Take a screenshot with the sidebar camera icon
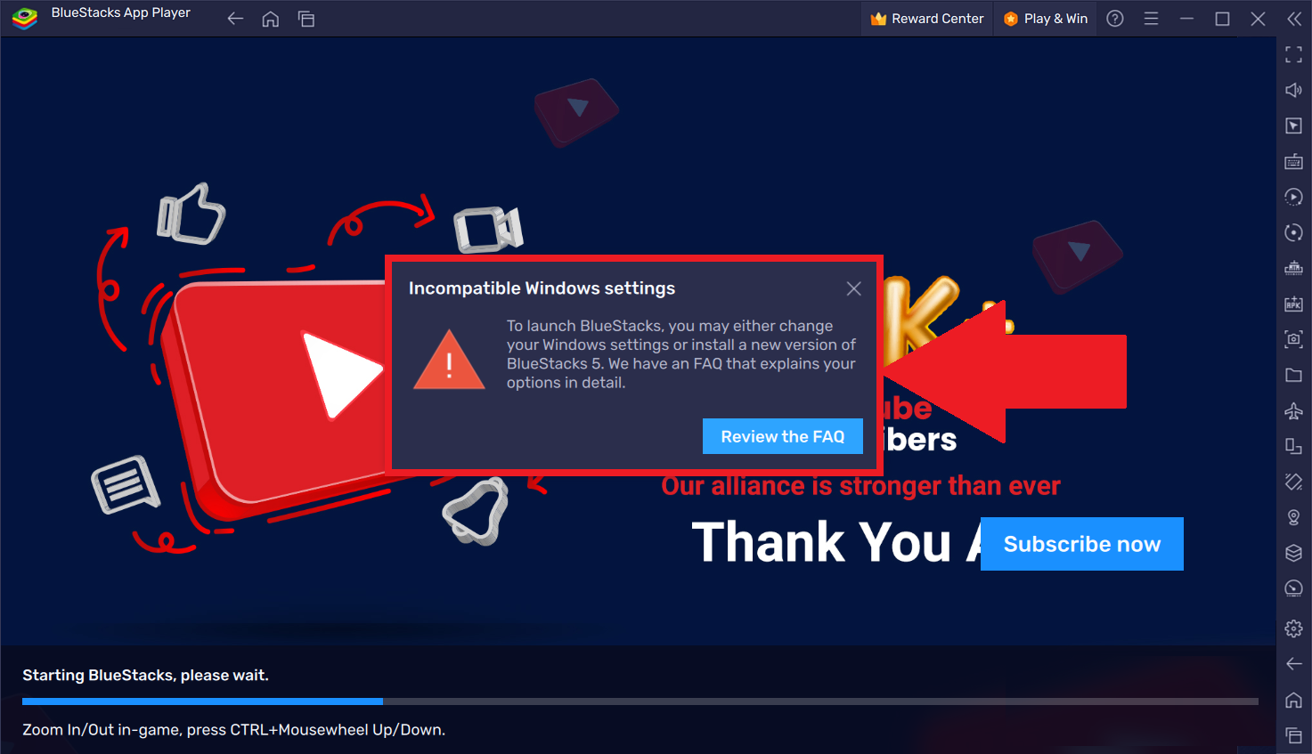The image size is (1312, 754). [1293, 339]
